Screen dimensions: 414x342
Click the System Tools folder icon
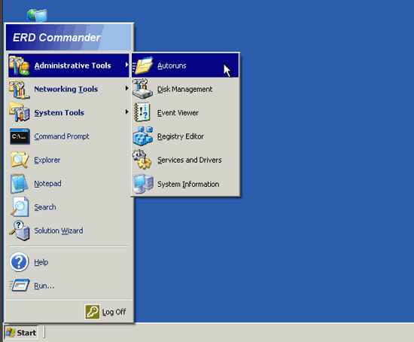[19, 112]
